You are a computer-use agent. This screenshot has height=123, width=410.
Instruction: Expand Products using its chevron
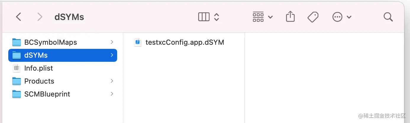point(112,81)
